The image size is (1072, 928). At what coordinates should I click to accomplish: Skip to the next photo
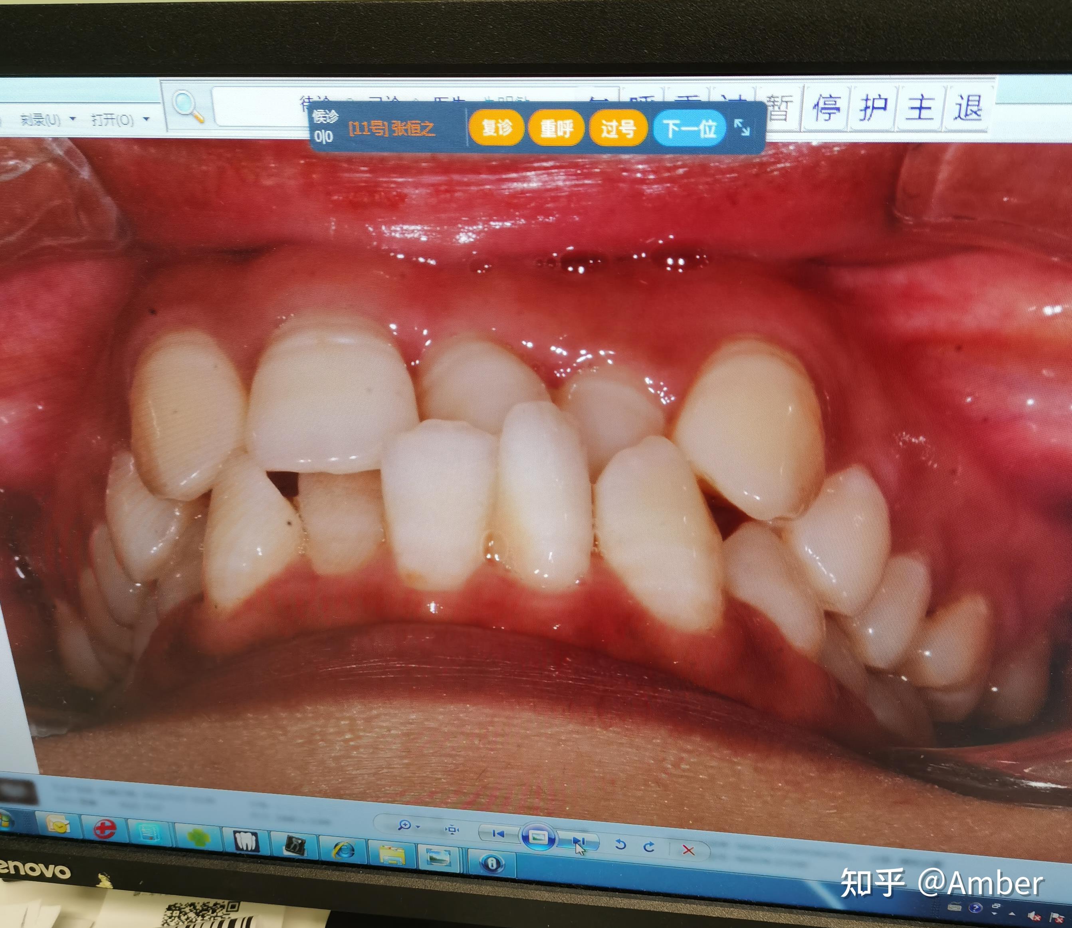pyautogui.click(x=579, y=841)
